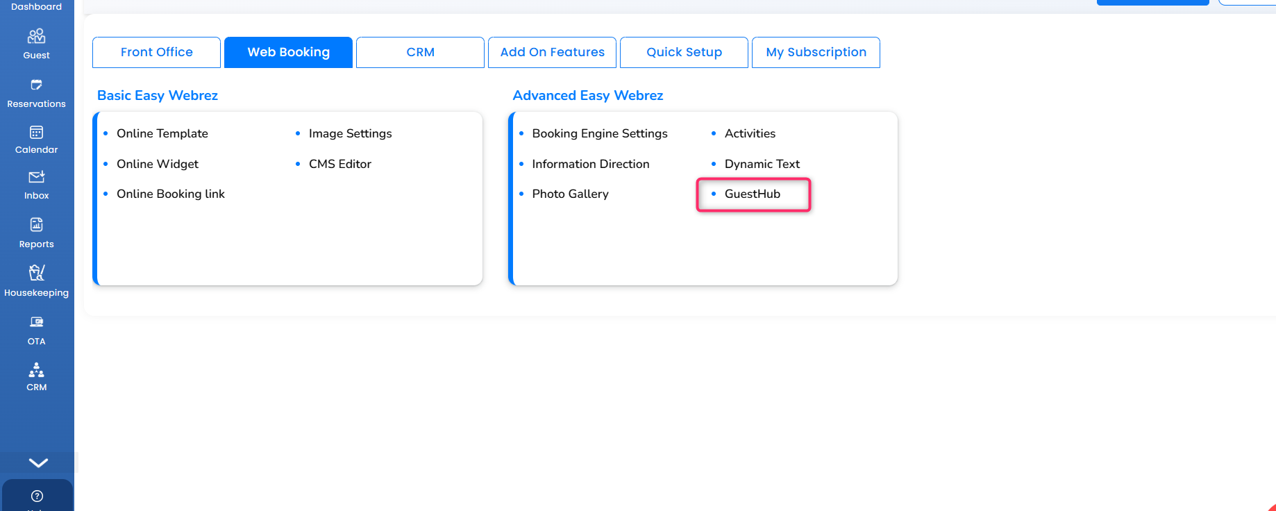Open the Reservations sidebar icon

[36, 85]
